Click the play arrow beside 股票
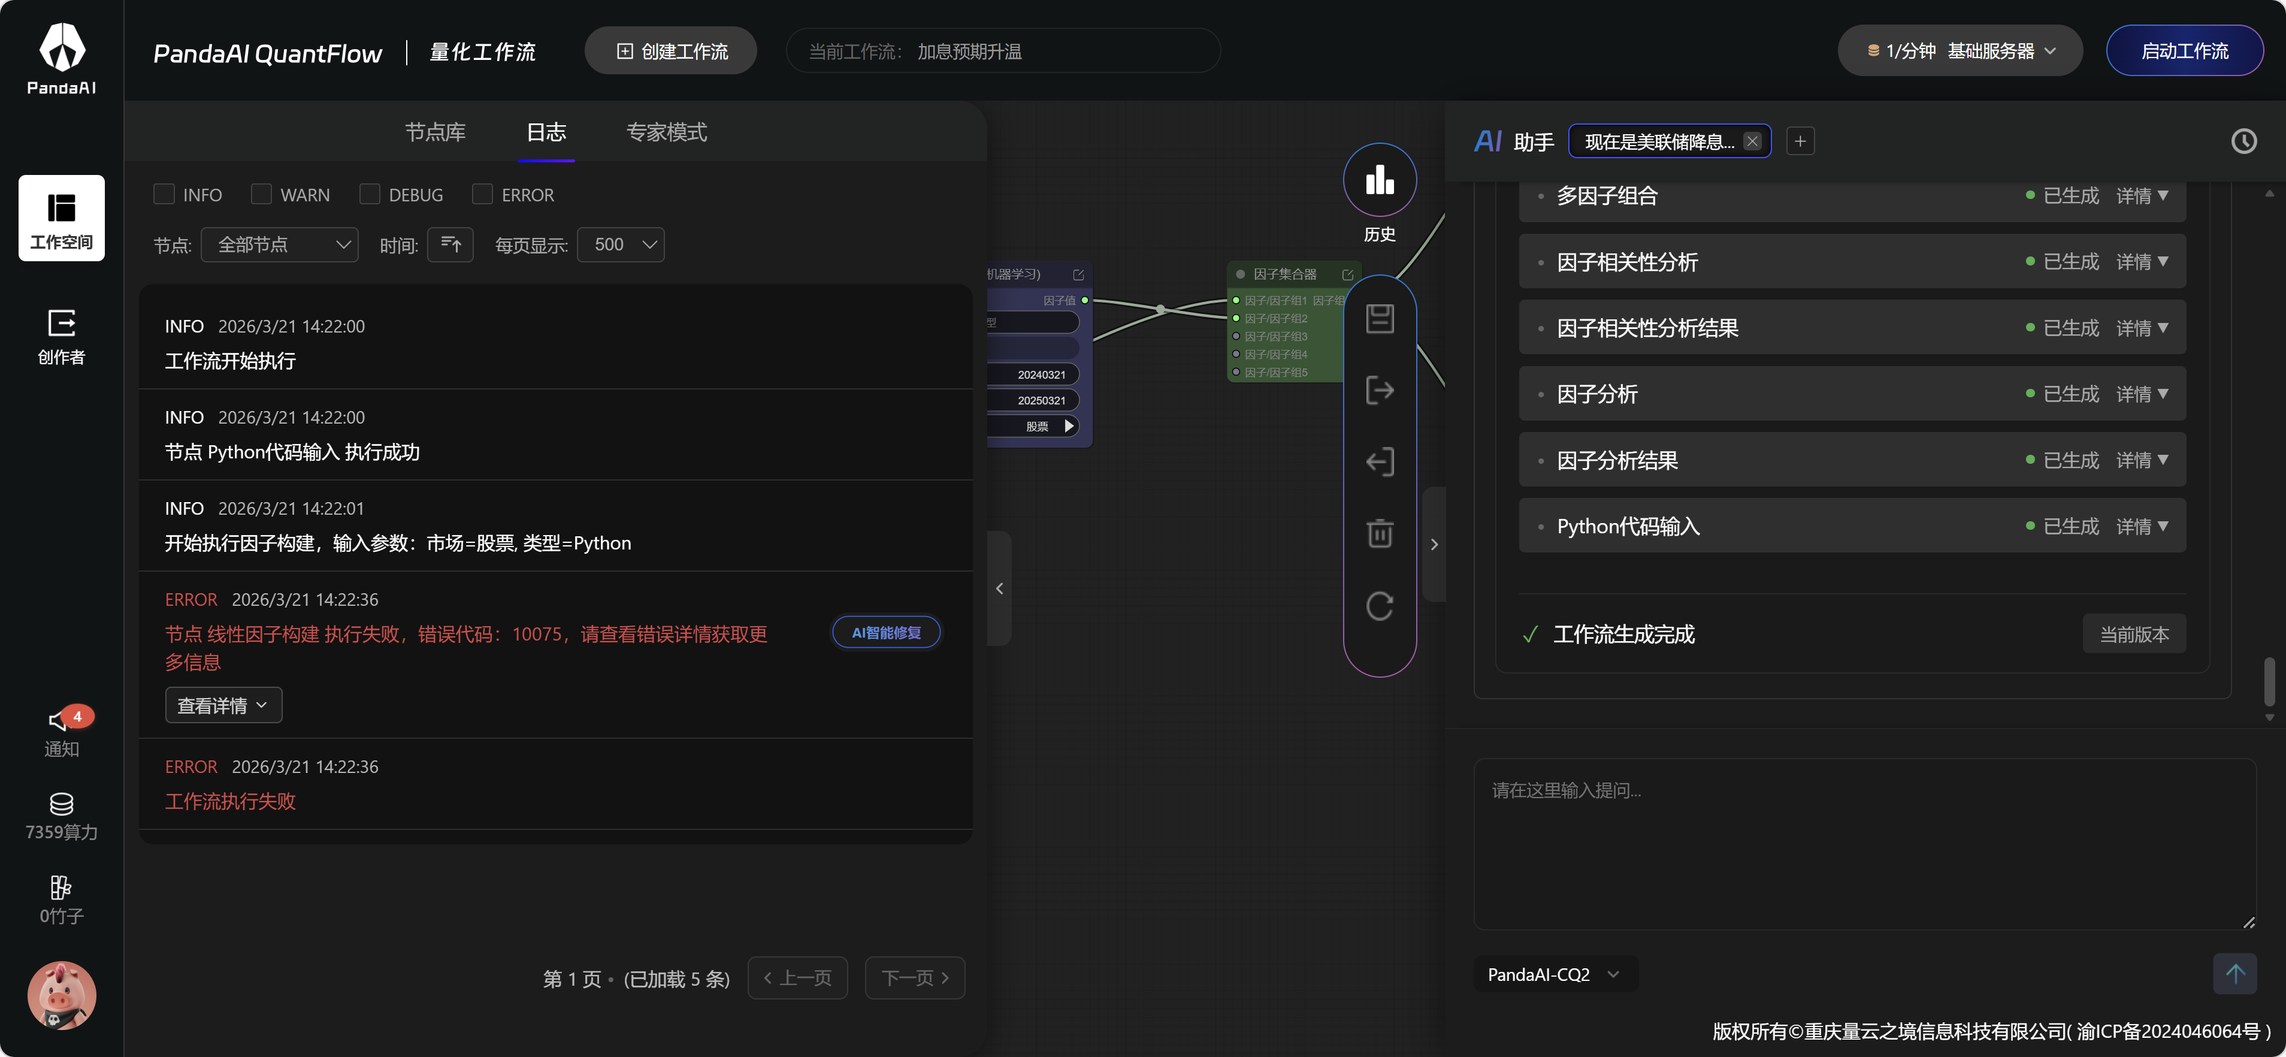 tap(1069, 426)
